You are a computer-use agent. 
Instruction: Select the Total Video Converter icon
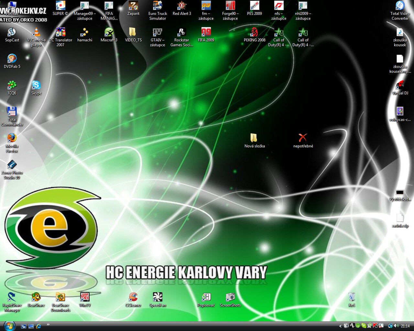(x=400, y=11)
